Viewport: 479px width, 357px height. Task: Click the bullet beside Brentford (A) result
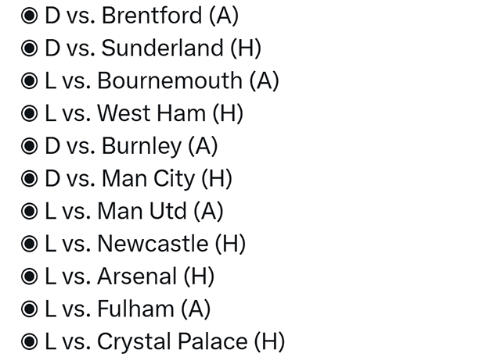point(31,16)
